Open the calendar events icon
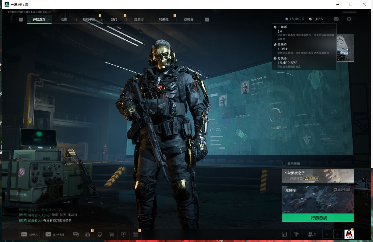The height and width of the screenshot is (242, 373). (135, 234)
